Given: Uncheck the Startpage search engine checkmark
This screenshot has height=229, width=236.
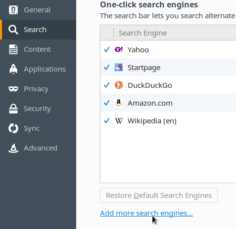Looking at the screenshot, I should point(106,67).
